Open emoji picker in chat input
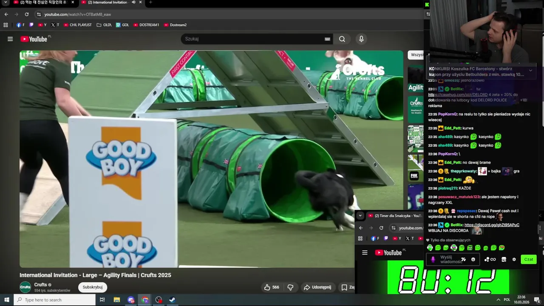The width and height of the screenshot is (544, 306). (x=473, y=259)
